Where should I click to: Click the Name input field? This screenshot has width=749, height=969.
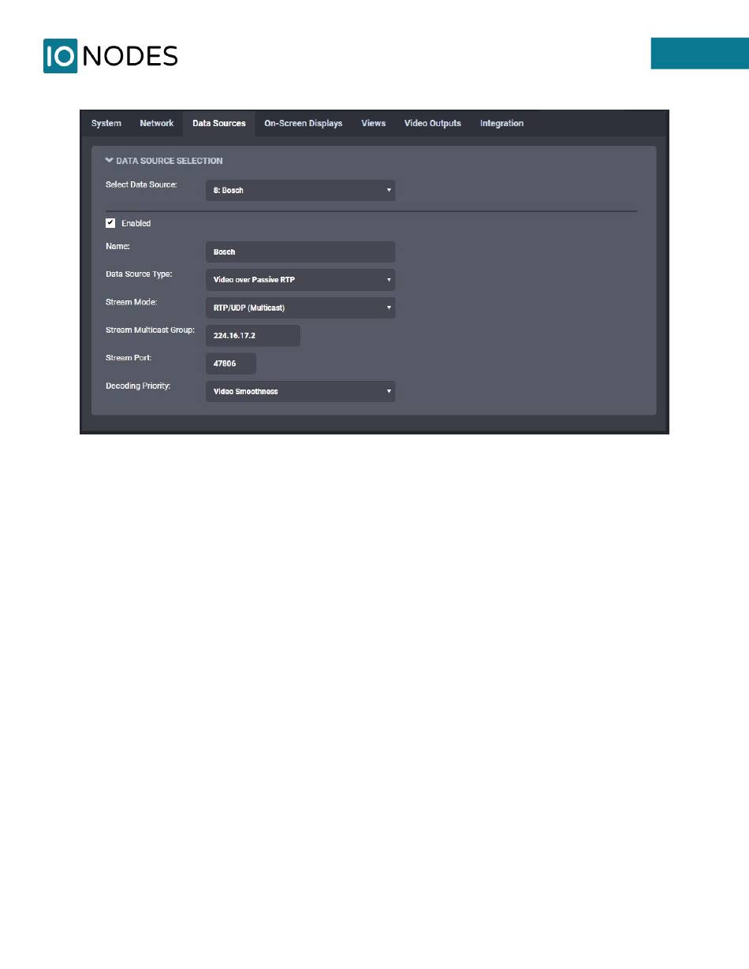(x=300, y=252)
